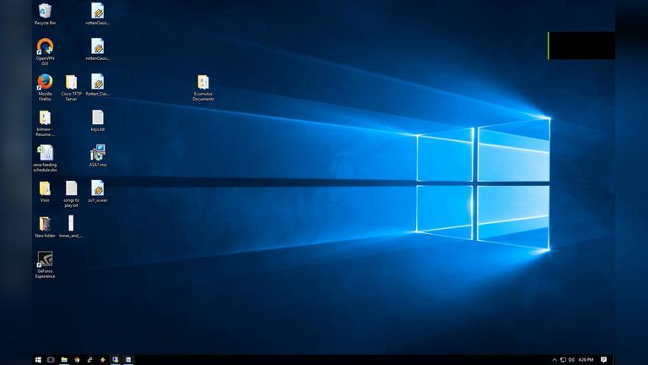The height and width of the screenshot is (365, 648).
Task: Select the New folder icon
Action: [x=45, y=226]
